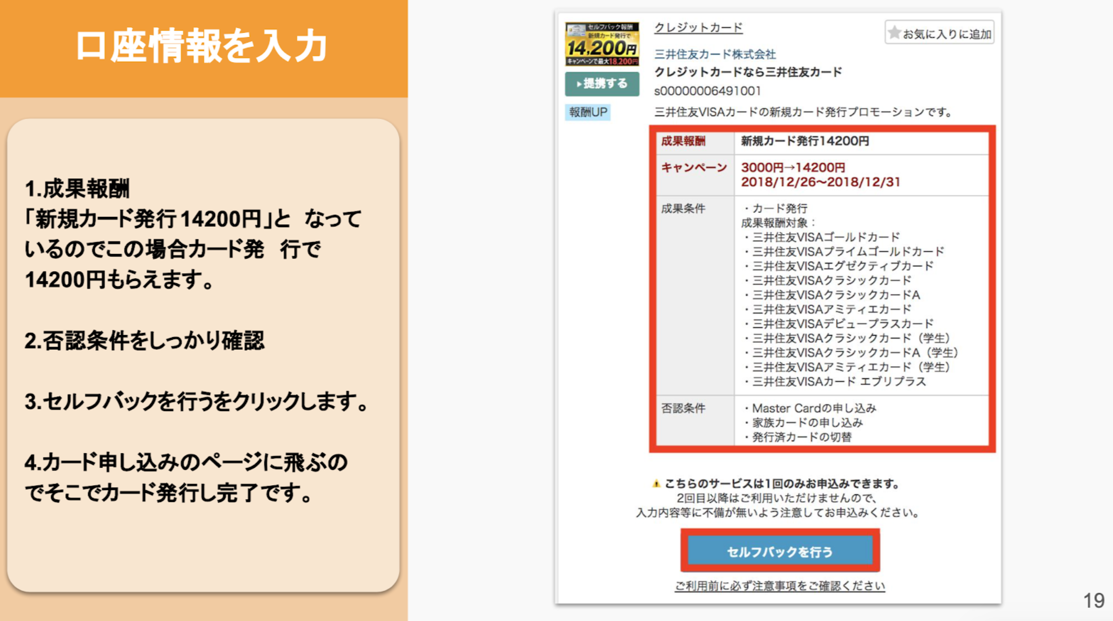Click the セルフバックを行う button
The image size is (1113, 621).
tap(780, 551)
